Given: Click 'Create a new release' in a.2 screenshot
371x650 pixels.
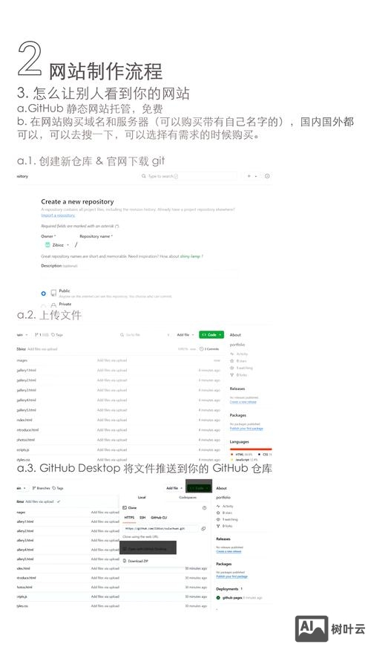Looking at the screenshot, I should [243, 402].
